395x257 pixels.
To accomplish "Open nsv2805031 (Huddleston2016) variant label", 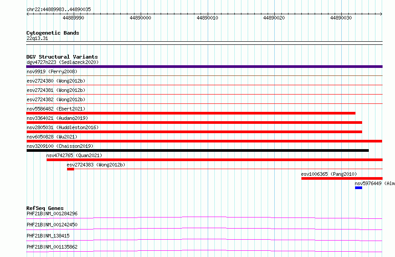I will pos(63,127).
